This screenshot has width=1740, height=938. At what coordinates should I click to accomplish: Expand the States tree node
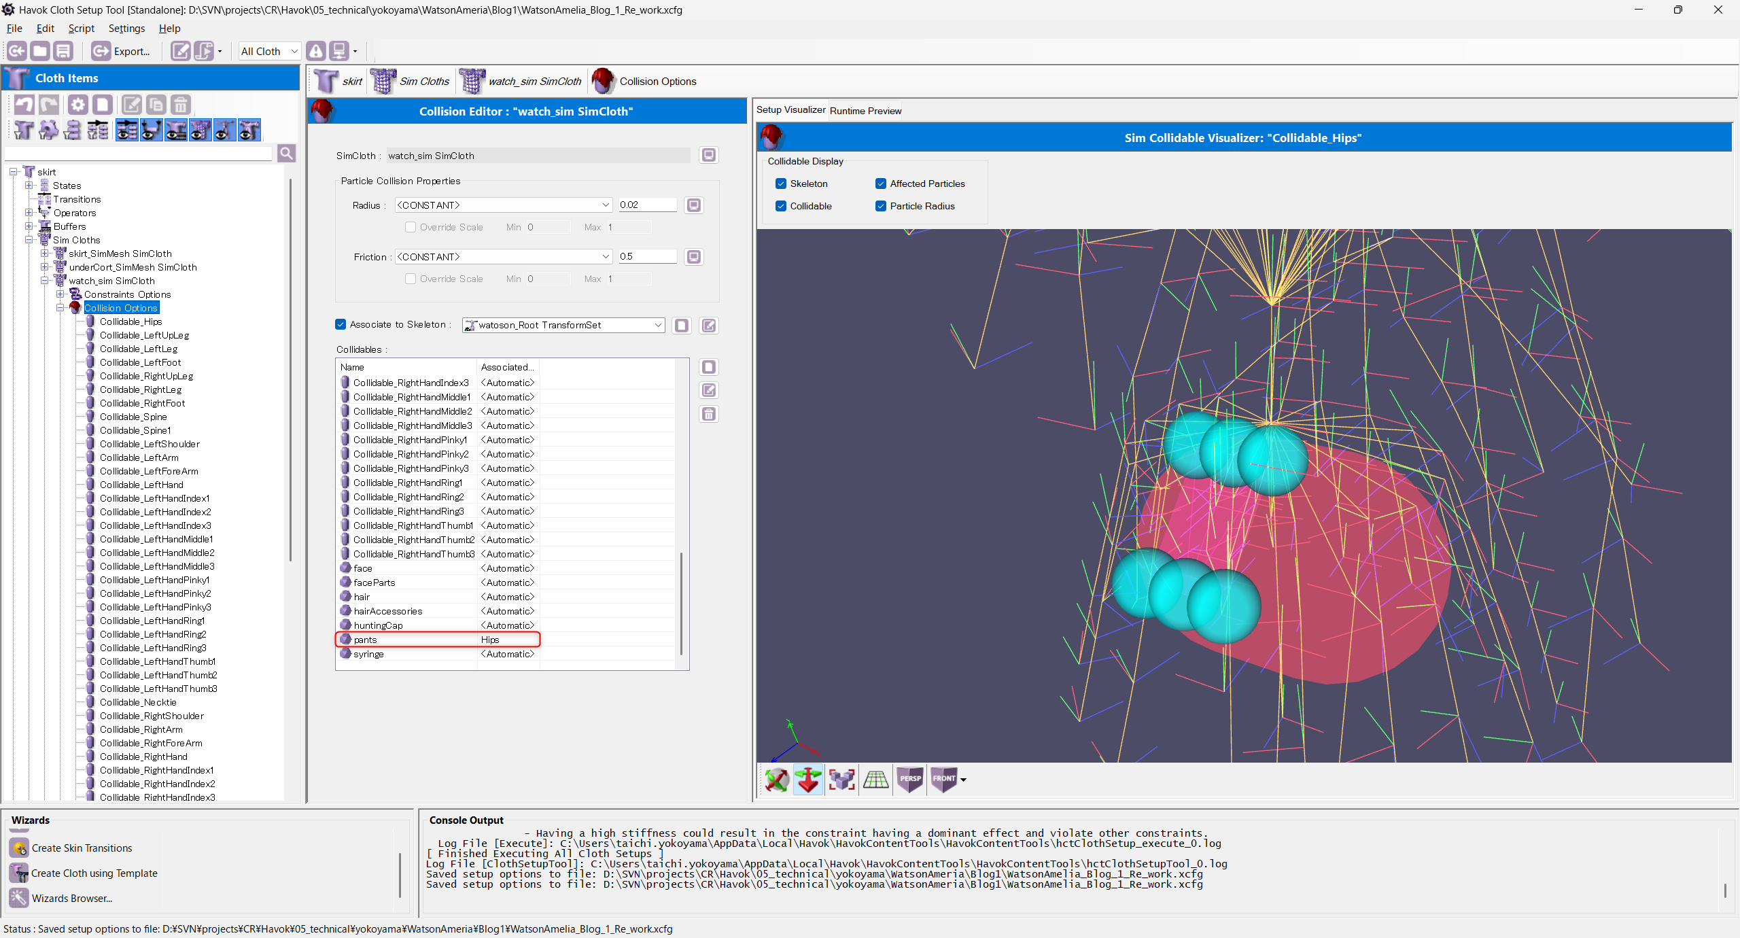[29, 186]
